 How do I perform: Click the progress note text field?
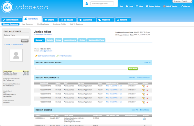tap(81, 68)
